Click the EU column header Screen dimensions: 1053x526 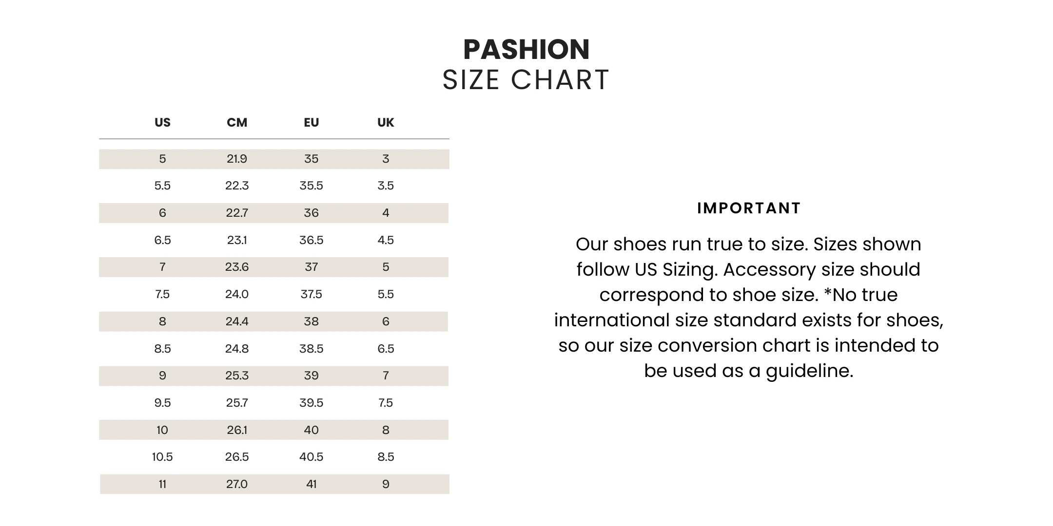pos(311,122)
